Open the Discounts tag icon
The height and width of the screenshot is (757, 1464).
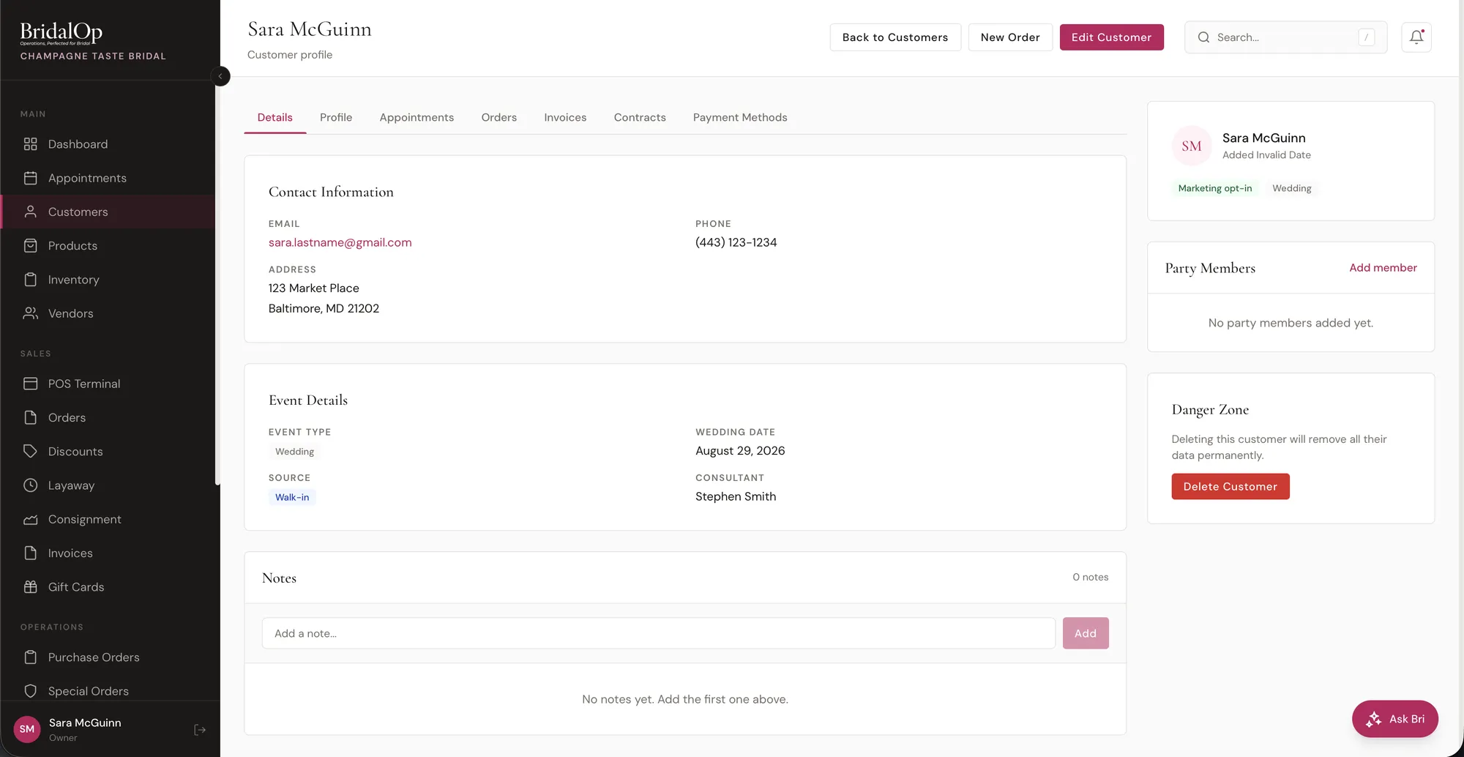point(30,452)
